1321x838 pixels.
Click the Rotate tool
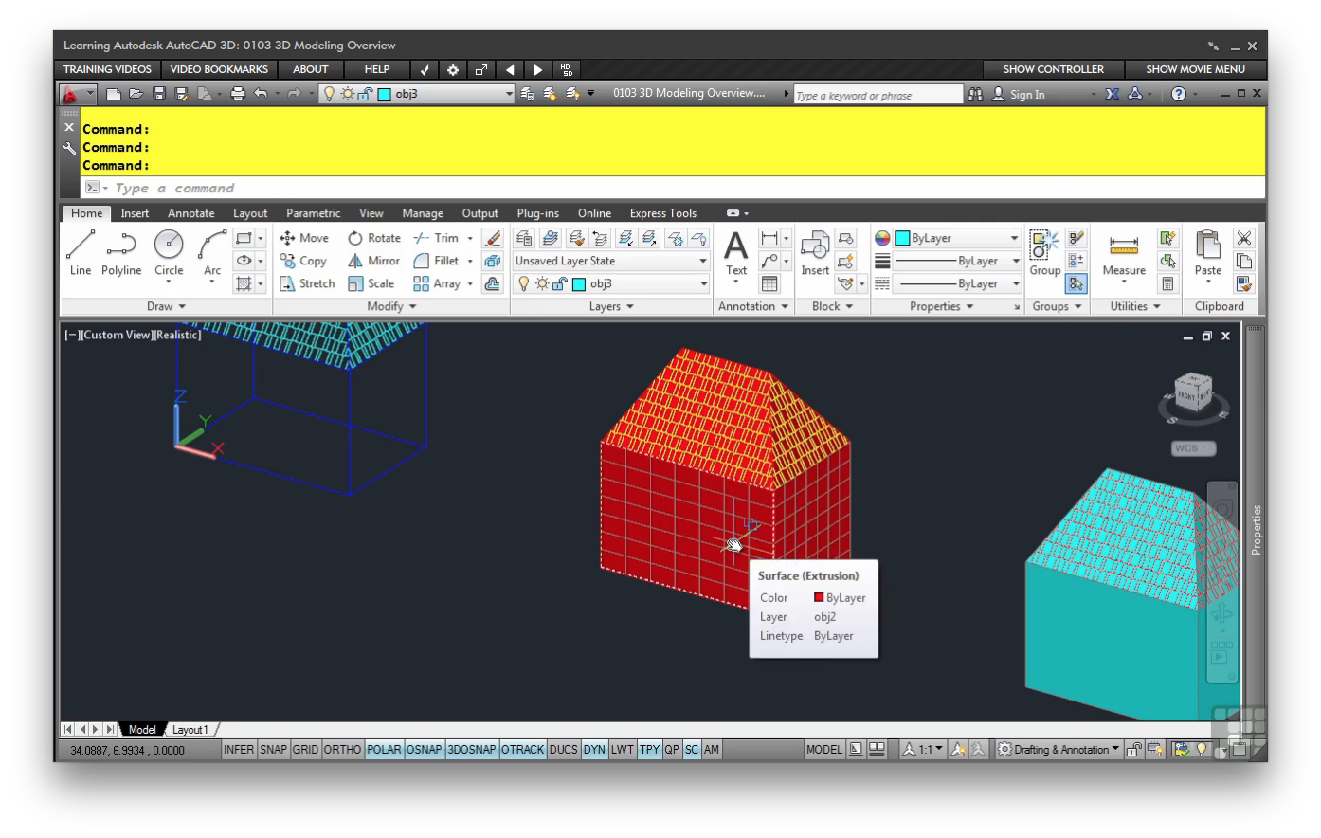coord(374,238)
